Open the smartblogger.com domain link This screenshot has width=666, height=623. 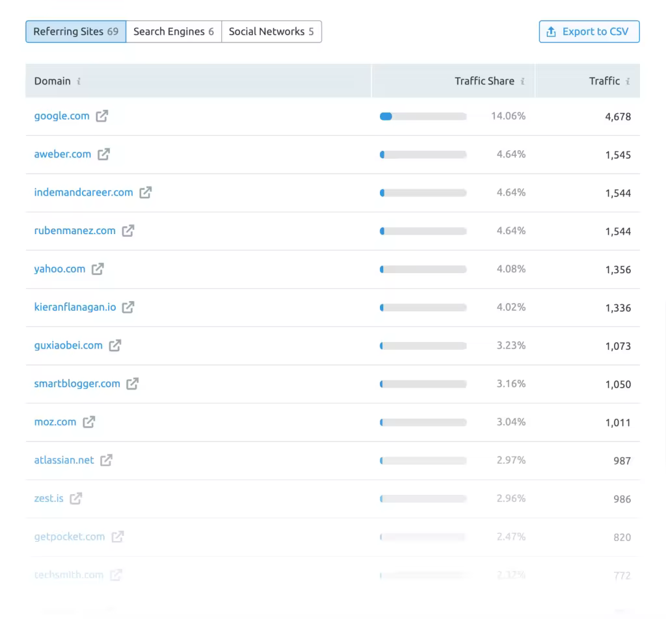(77, 384)
